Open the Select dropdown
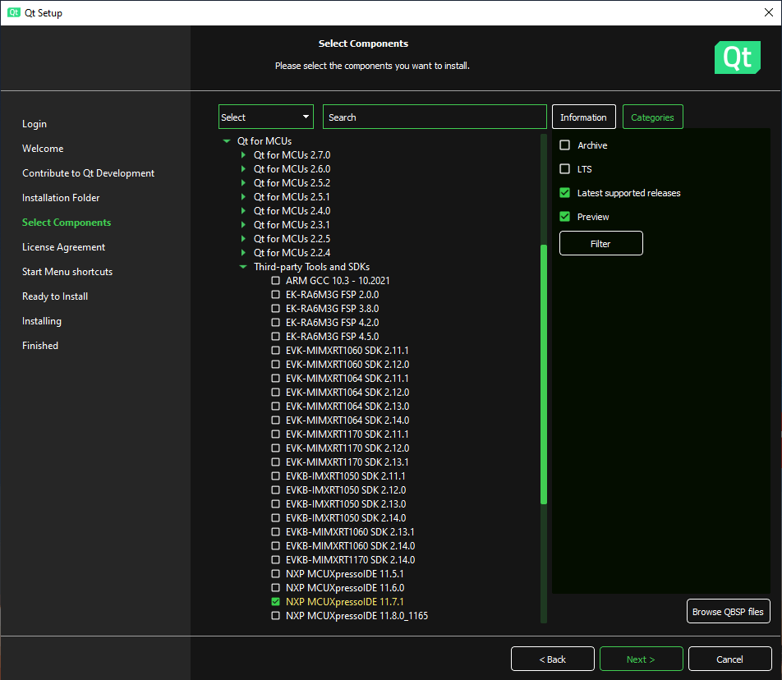Viewport: 782px width, 680px height. click(x=265, y=117)
